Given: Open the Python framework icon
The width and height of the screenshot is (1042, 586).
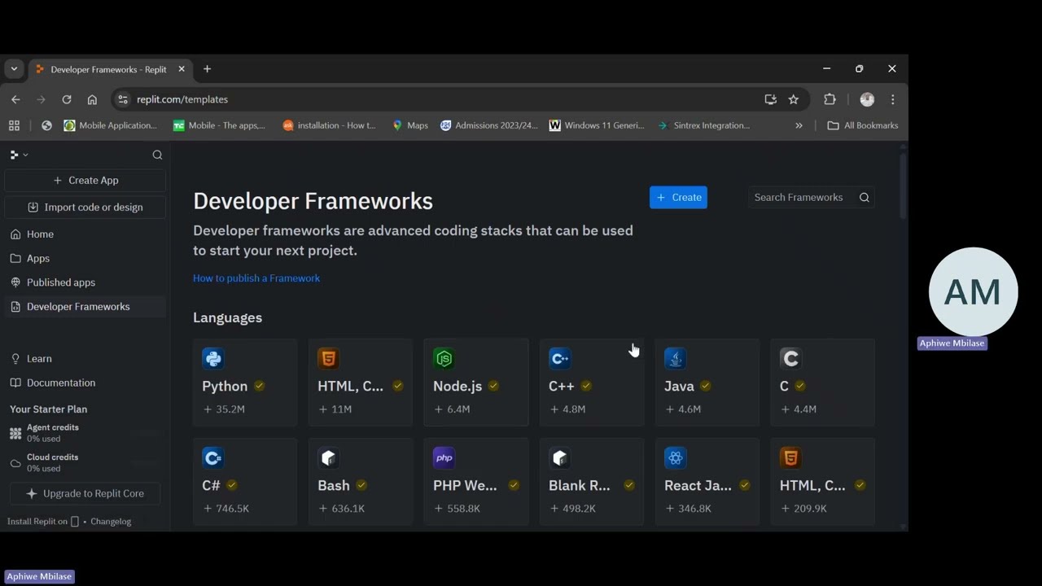Looking at the screenshot, I should coord(212,358).
